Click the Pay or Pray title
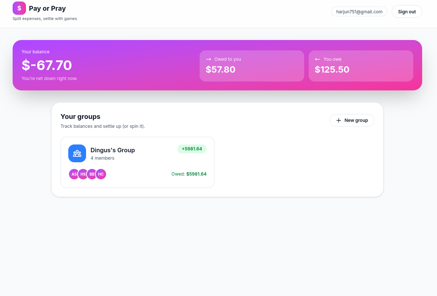The image size is (437, 296). coord(47,9)
